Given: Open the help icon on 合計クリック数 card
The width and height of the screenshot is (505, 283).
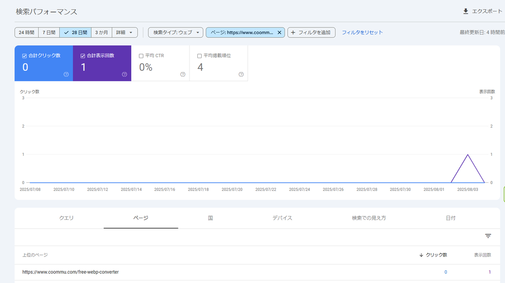Looking at the screenshot, I should pyautogui.click(x=66, y=74).
